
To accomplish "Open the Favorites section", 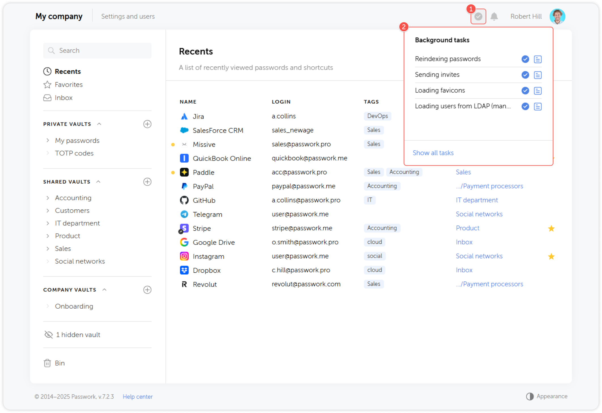I will pyautogui.click(x=68, y=85).
